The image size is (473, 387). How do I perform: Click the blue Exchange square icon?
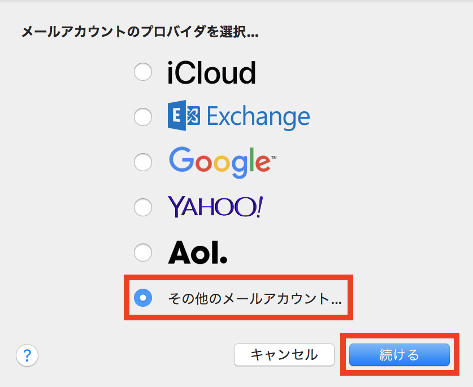coord(184,116)
